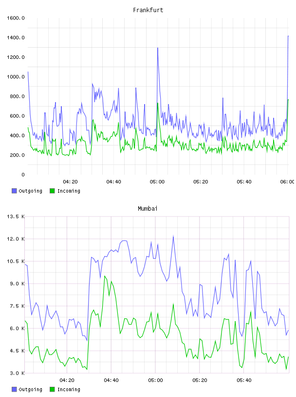
Task: Click the green Incoming swatch under Mumbai chart
Action: 52,389
